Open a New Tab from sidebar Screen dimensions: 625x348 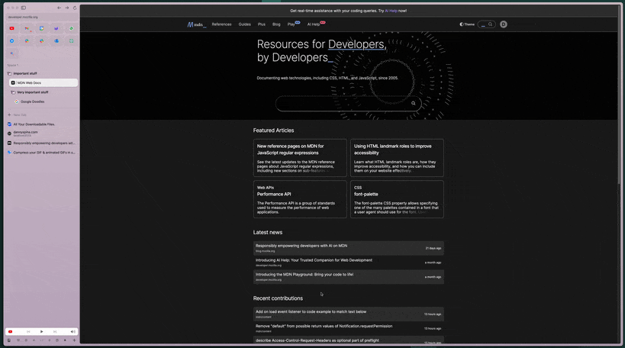coord(20,114)
